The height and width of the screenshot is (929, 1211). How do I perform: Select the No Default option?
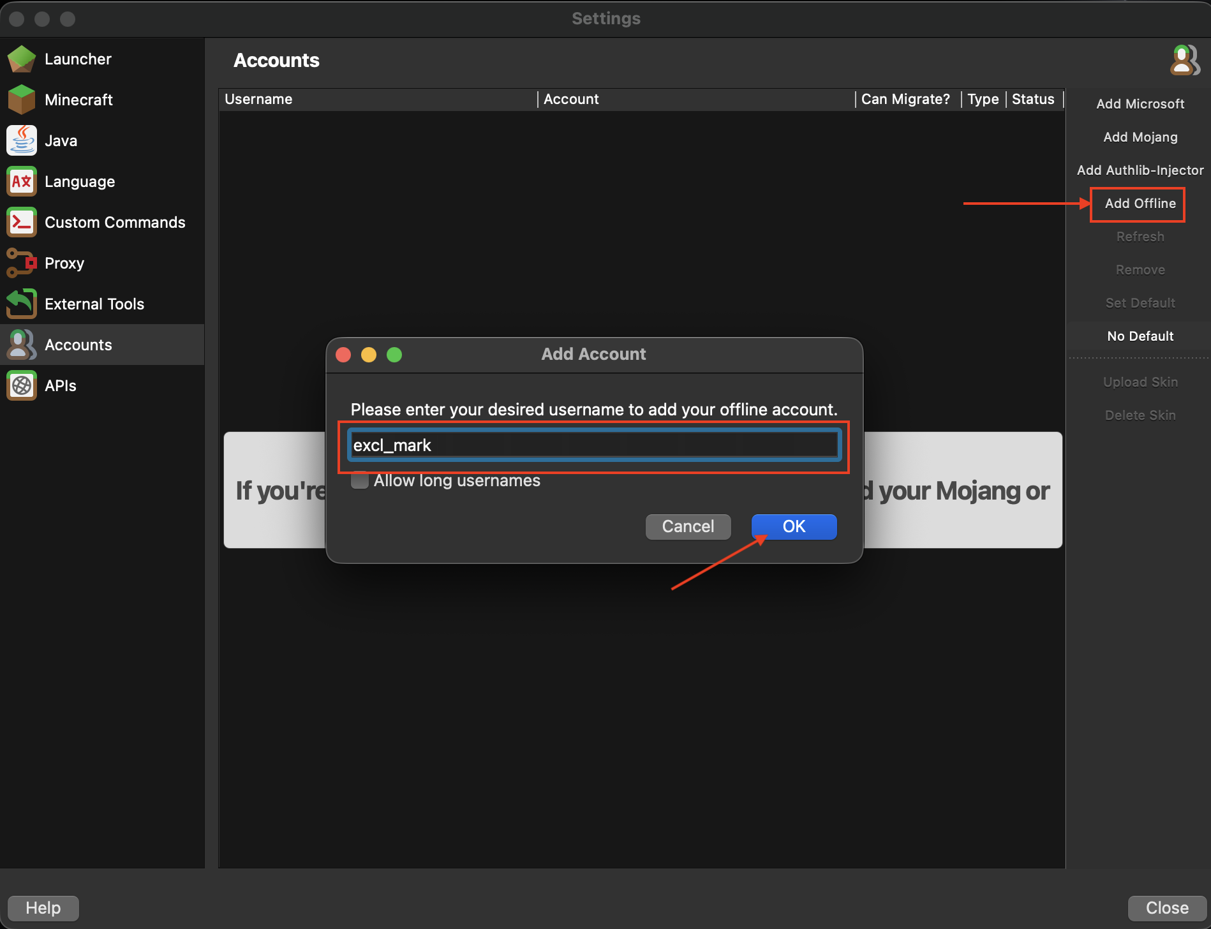pos(1140,336)
